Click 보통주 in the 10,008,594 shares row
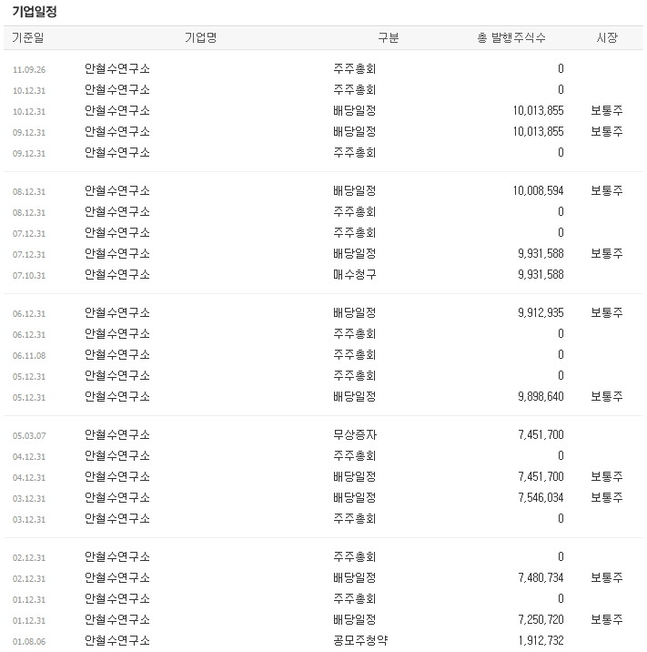The width and height of the screenshot is (647, 652). tap(606, 191)
